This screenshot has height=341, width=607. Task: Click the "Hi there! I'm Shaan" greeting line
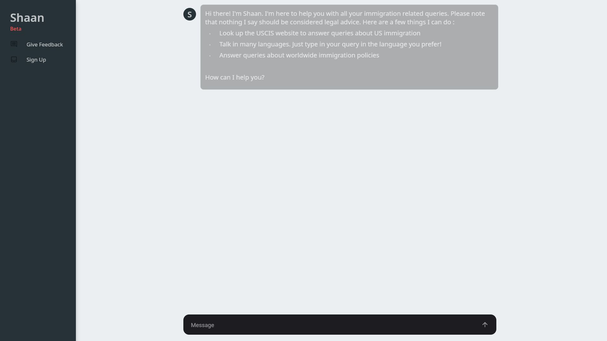point(345,14)
